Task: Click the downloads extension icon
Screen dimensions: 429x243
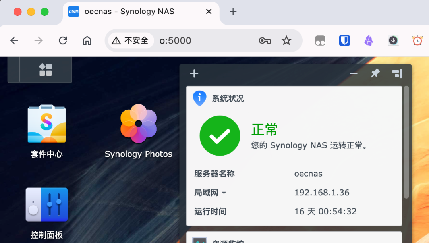Action: coord(393,40)
